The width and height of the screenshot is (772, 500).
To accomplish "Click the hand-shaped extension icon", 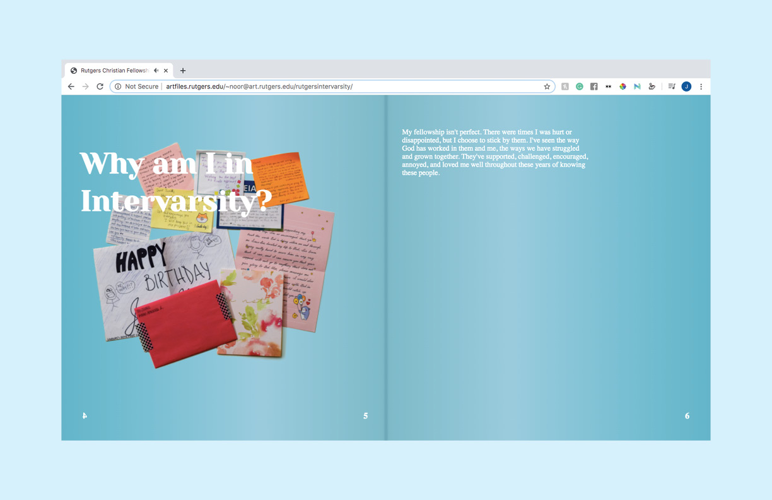I will pyautogui.click(x=652, y=86).
